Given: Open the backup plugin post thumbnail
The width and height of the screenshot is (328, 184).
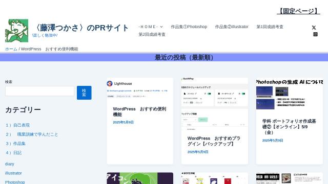Looking at the screenshot, I should click(215, 104).
